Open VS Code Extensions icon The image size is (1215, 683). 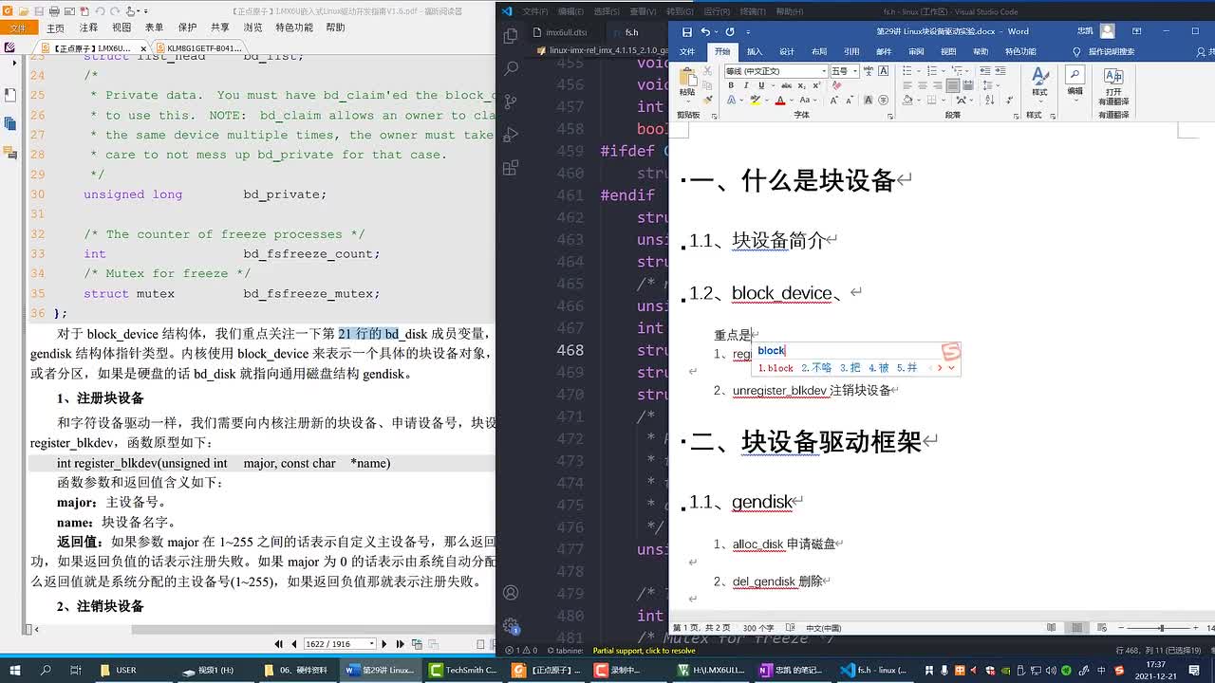click(x=511, y=168)
